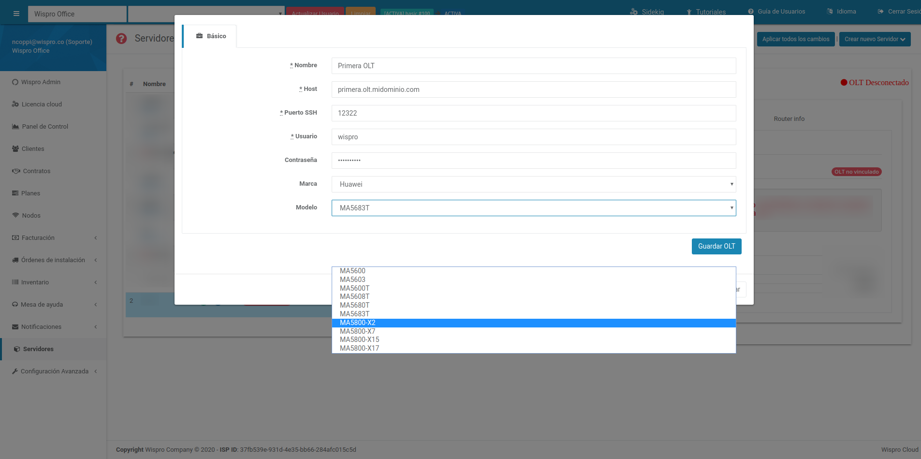Click the Host input field

[534, 89]
